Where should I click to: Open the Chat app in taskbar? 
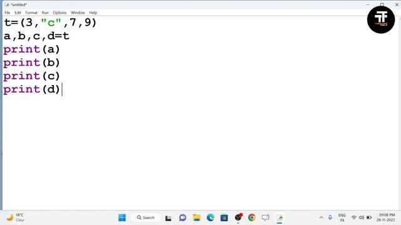point(182,217)
